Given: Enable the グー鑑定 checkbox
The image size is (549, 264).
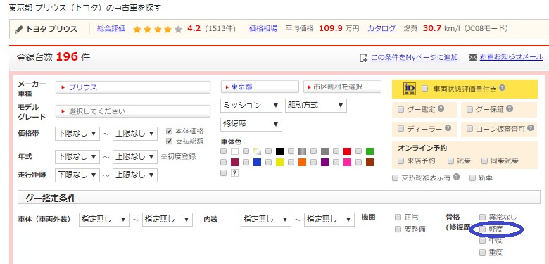Looking at the screenshot, I should [x=400, y=110].
